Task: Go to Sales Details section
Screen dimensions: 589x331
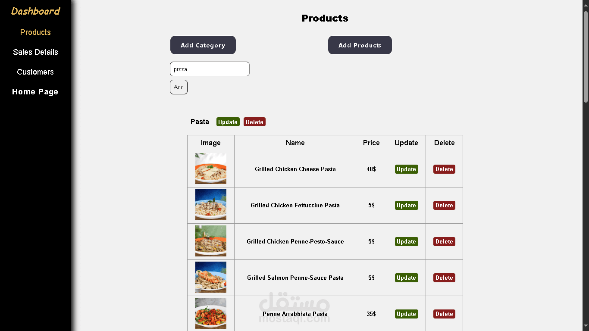Action: tap(35, 52)
